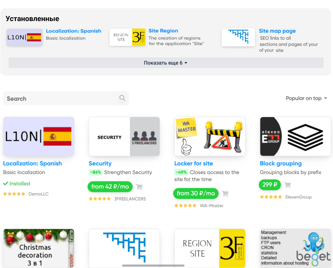Screen dimensions: 333x268
Task: Open installed Localization: Spanish icon
Action: tap(25, 37)
